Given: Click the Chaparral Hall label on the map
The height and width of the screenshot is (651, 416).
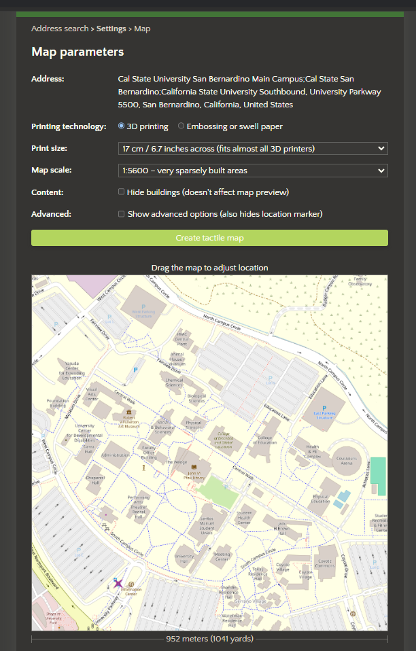Looking at the screenshot, I should 95,480.
